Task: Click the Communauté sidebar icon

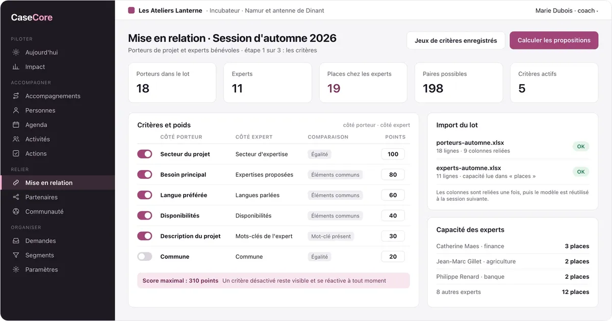Action: point(16,211)
